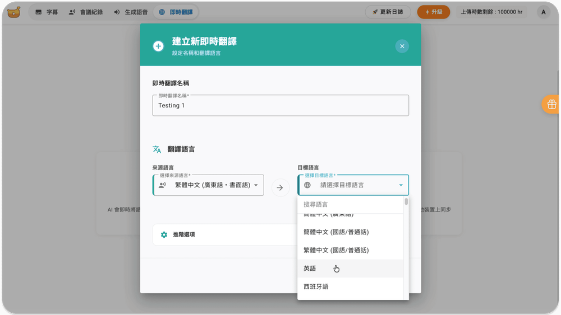Viewport: 561px width, 315px height.
Task: Open the 更新日誌 changelog button
Action: point(388,12)
